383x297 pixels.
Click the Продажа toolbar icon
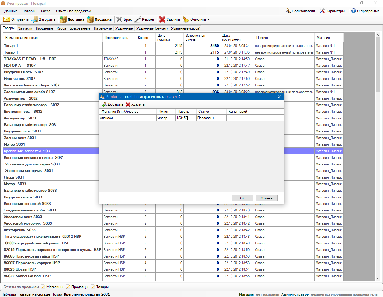(90, 19)
